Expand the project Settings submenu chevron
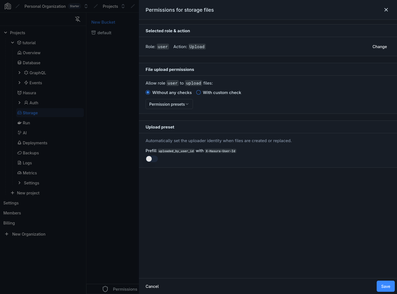This screenshot has height=294, width=397. [x=19, y=183]
